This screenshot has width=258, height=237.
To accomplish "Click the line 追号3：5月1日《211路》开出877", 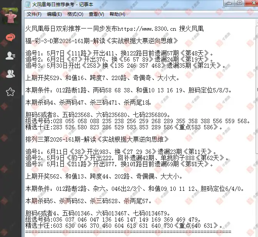I will (x=120, y=164).
